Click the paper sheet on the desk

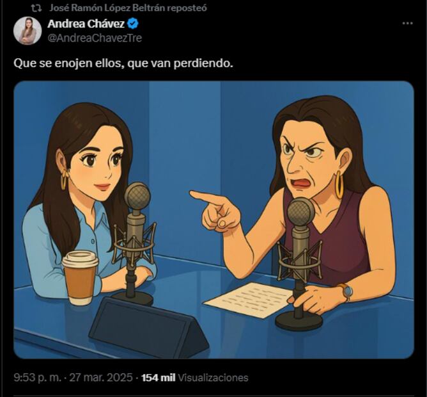248,300
